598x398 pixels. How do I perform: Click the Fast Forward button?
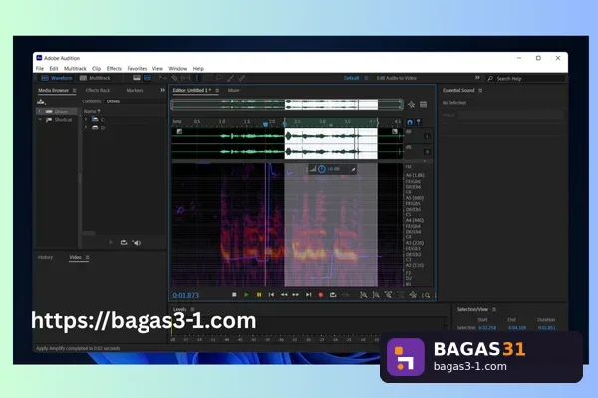click(x=296, y=295)
